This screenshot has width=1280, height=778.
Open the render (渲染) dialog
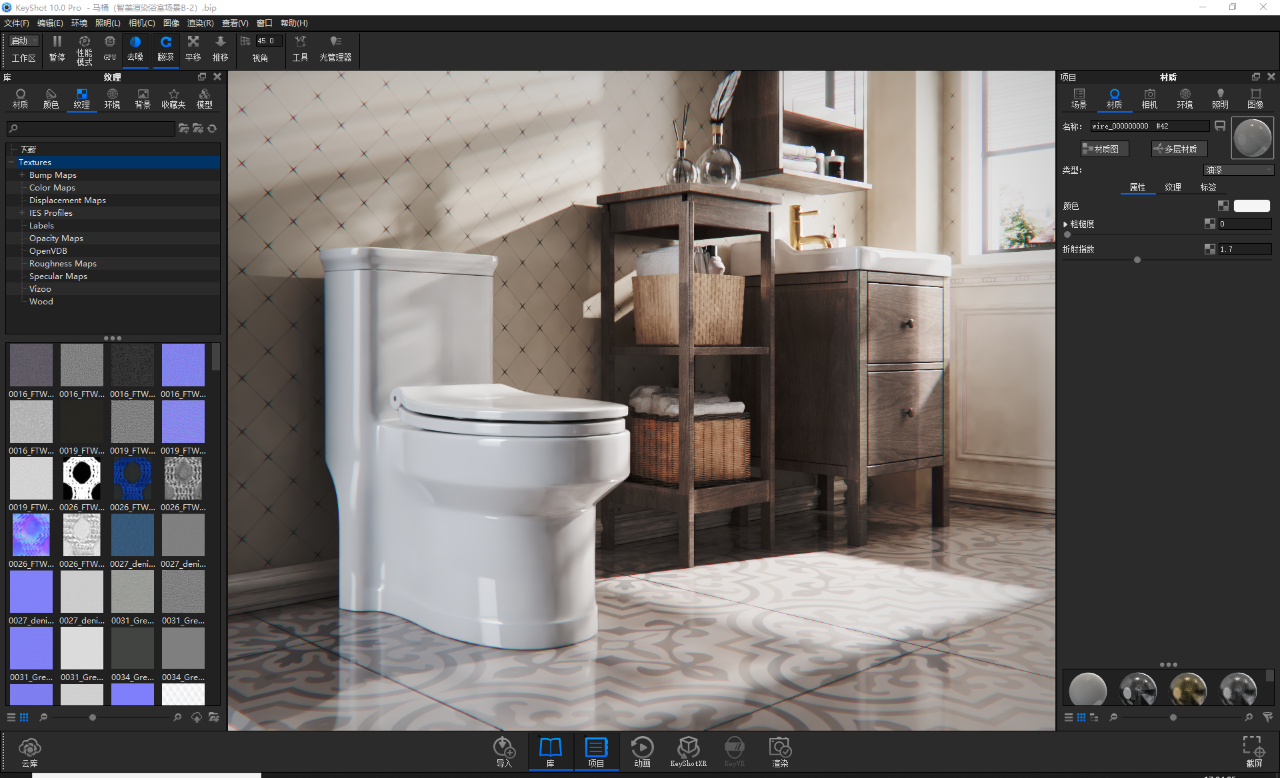point(780,751)
